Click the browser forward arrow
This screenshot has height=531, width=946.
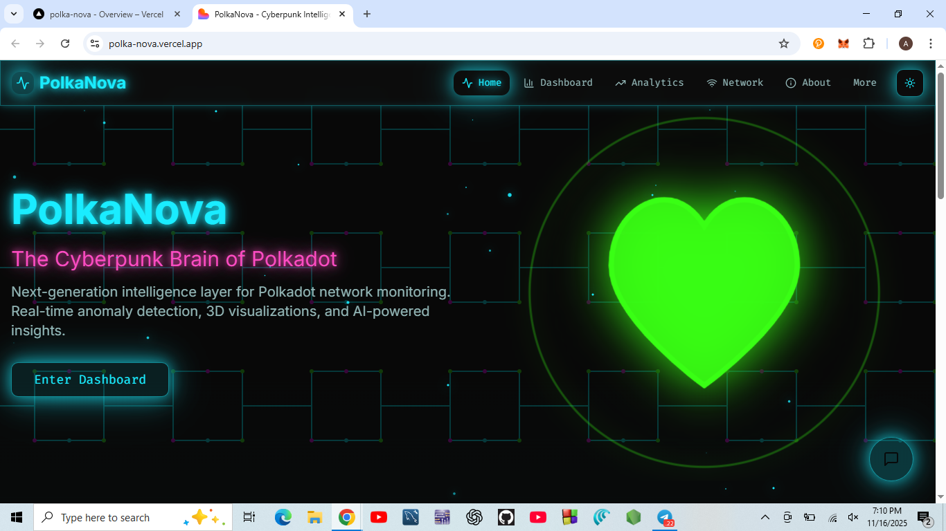coord(40,44)
